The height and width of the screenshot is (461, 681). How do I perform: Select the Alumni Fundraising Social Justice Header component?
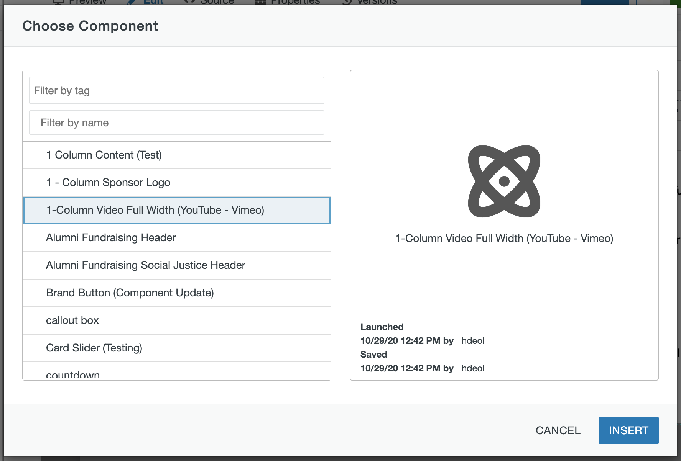click(176, 265)
